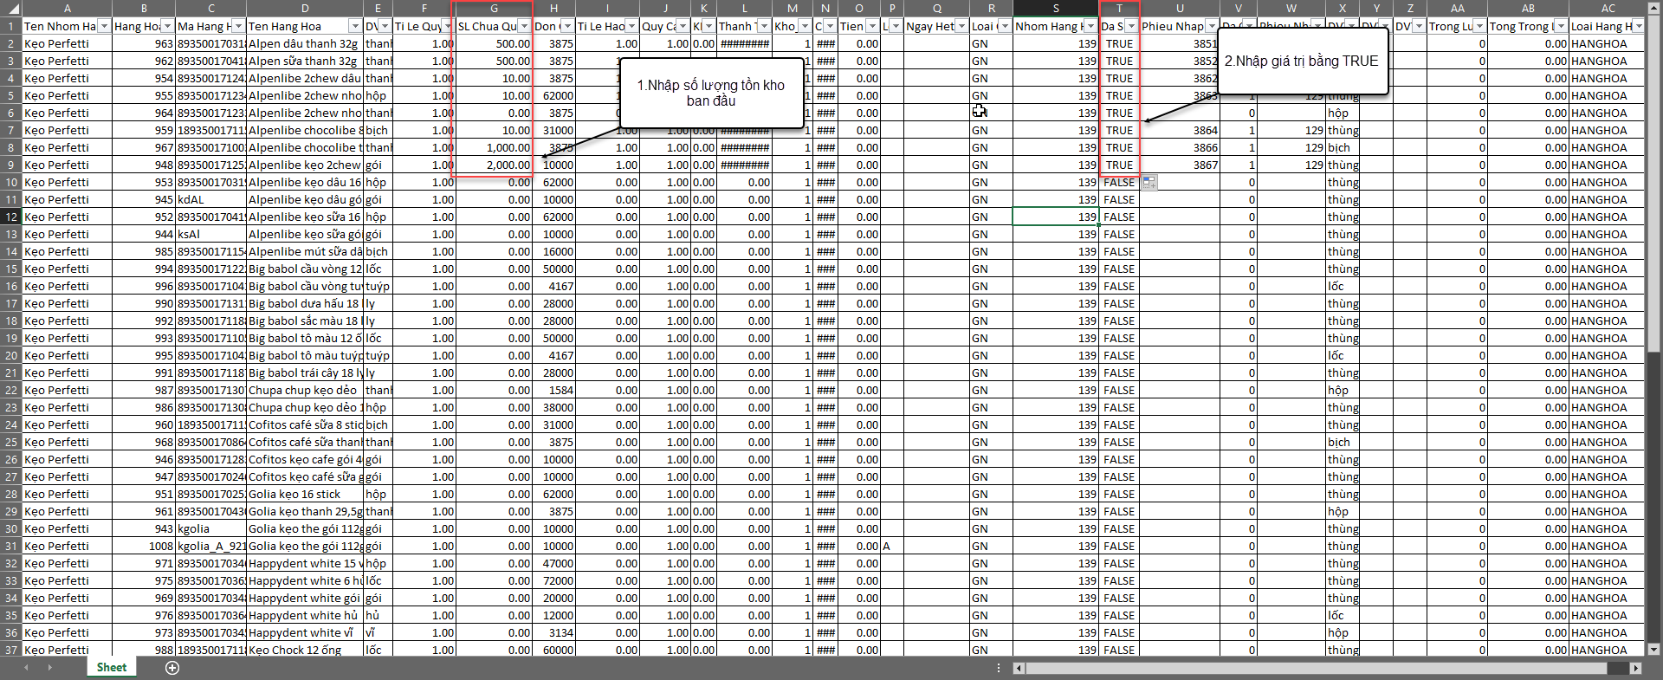Click the vertical scrollbar up arrow
The height and width of the screenshot is (680, 1663).
click(1653, 9)
